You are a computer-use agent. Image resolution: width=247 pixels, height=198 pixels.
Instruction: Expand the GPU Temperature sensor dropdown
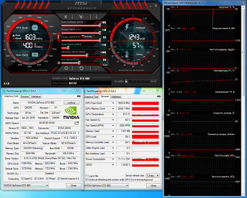point(113,114)
